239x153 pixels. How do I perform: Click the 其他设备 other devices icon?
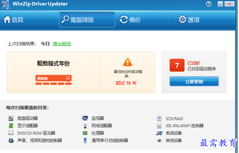tap(159, 141)
